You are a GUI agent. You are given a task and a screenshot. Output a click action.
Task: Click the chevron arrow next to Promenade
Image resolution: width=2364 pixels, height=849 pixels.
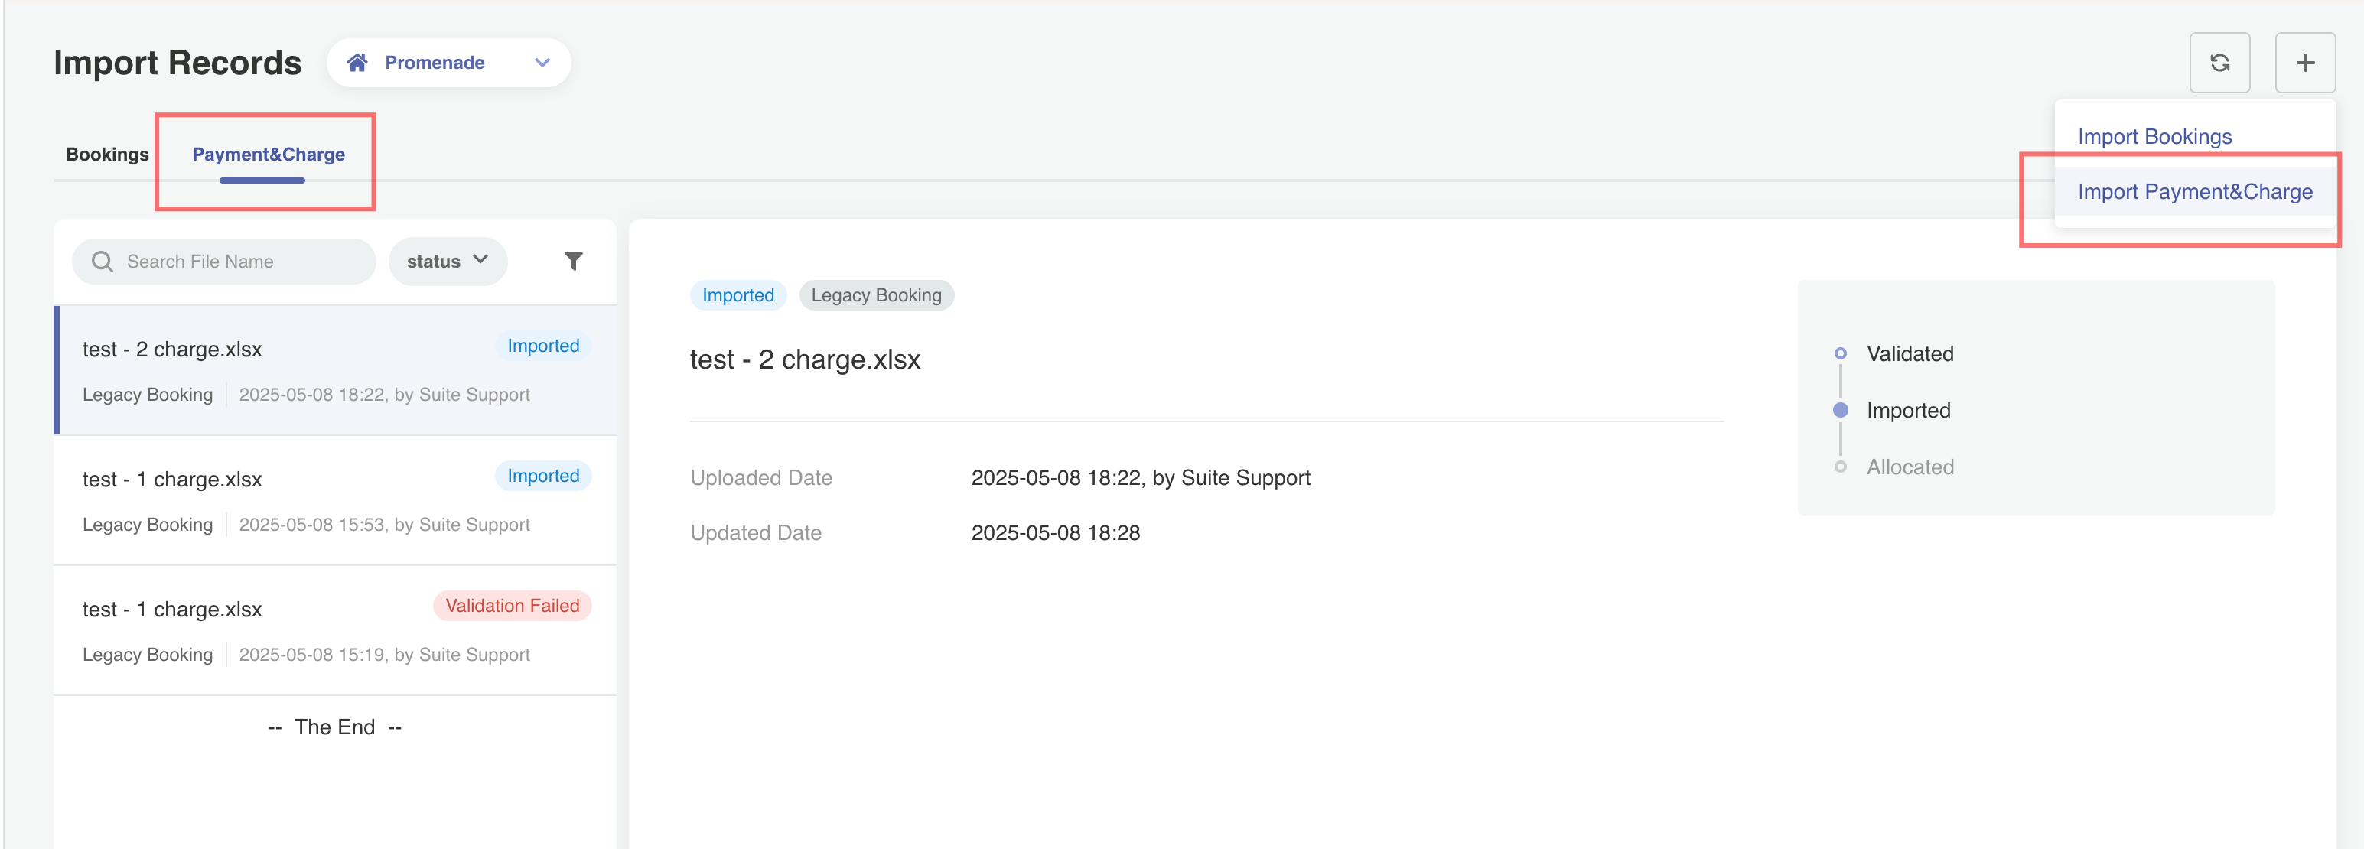click(542, 63)
